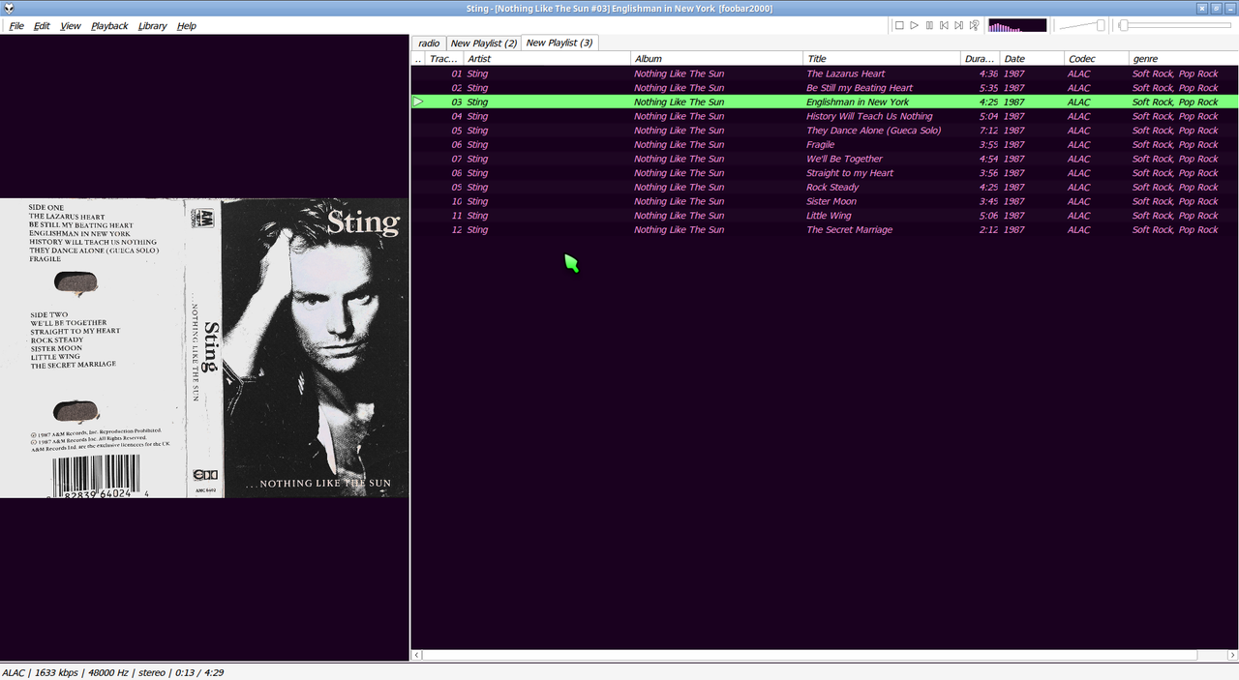Sort by the Track number column header
1239x680 pixels.
443,59
